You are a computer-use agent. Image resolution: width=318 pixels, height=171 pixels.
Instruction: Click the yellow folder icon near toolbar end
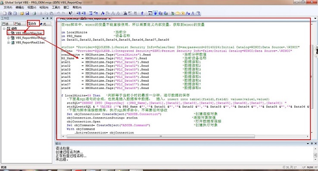[178, 13]
